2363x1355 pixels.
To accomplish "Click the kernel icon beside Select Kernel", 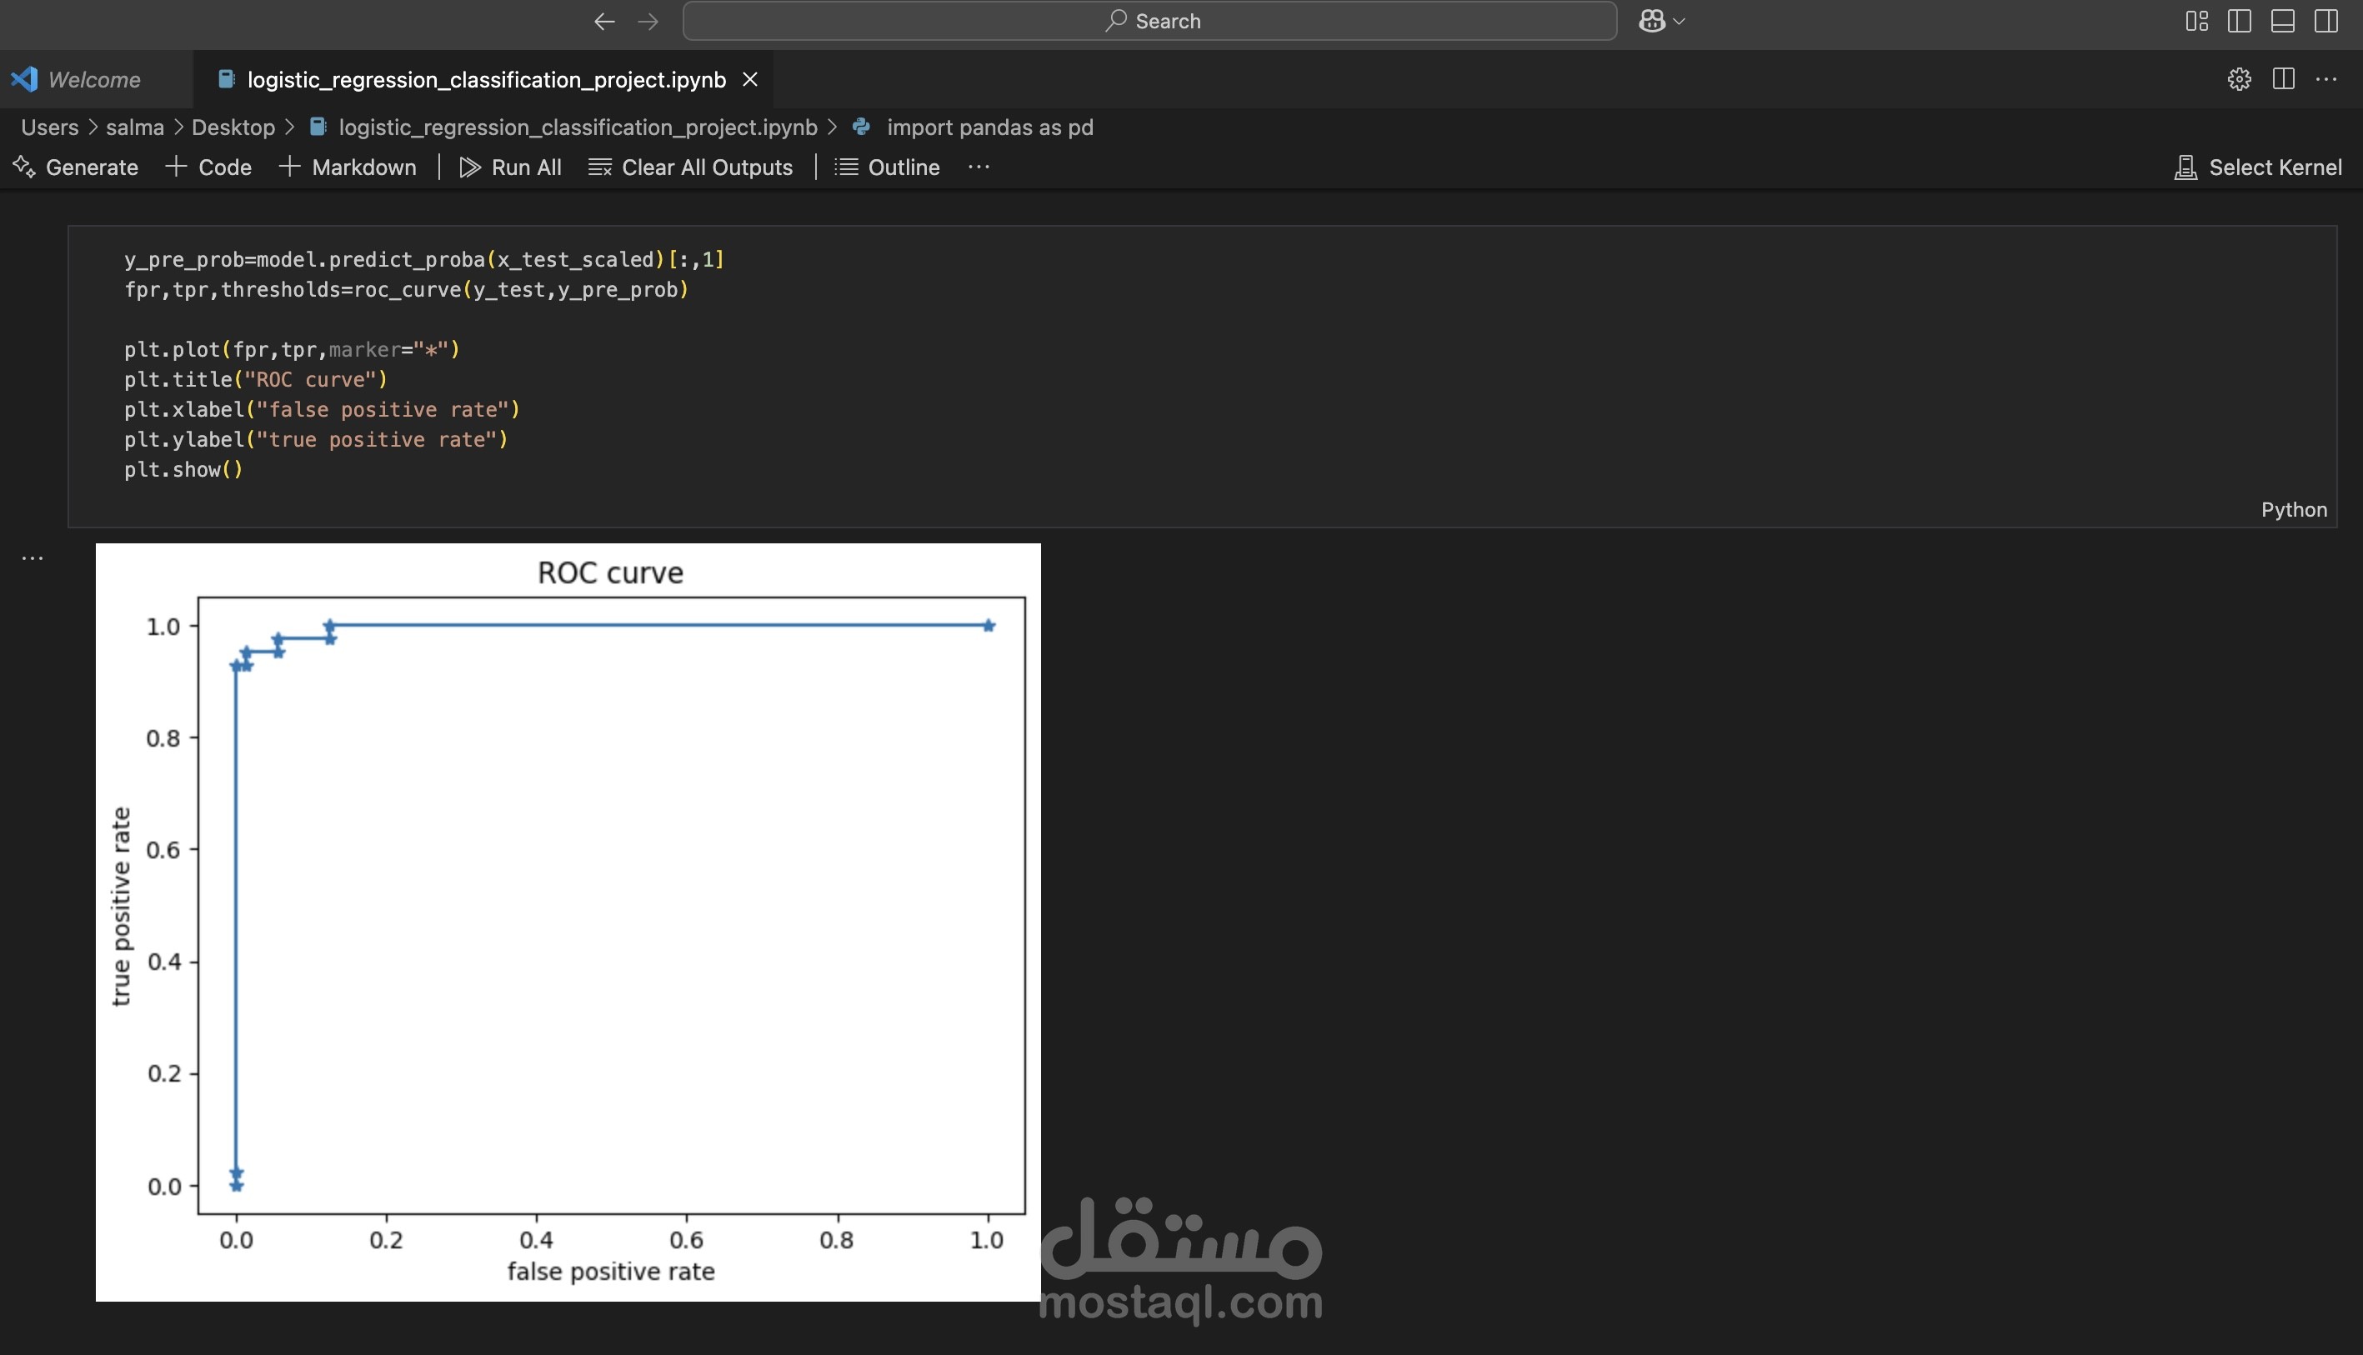I will [x=2185, y=167].
